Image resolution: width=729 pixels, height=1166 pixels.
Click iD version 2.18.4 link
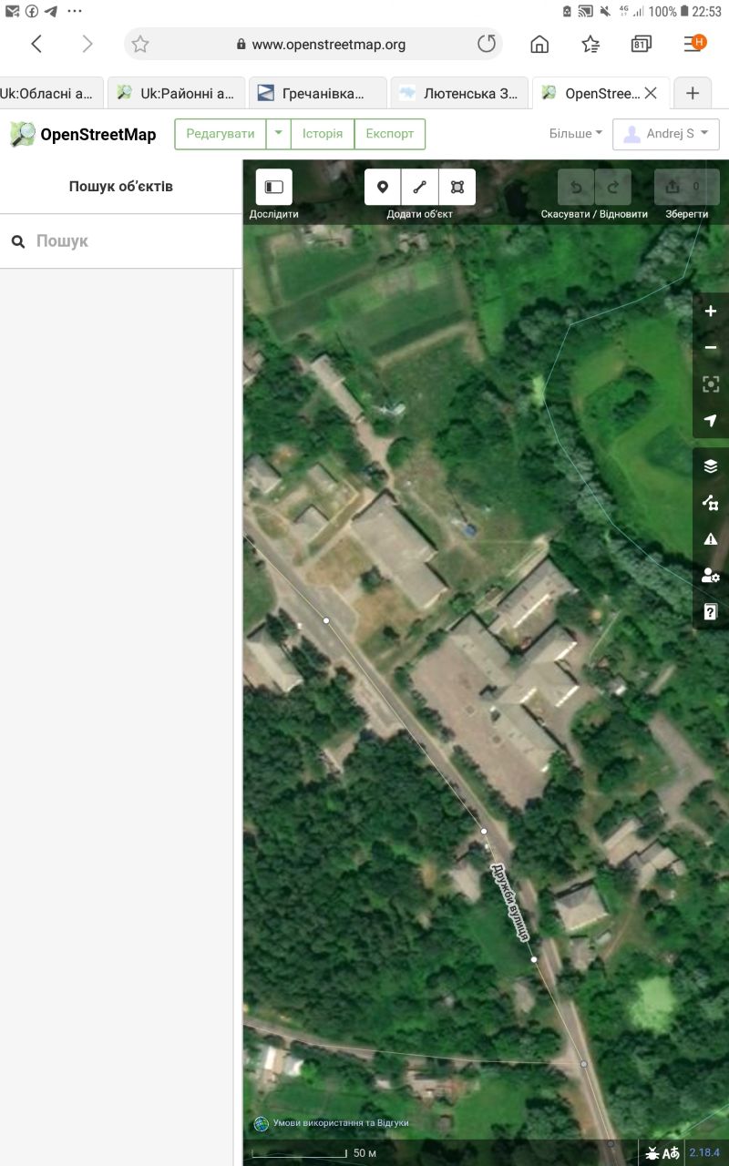tap(705, 1152)
